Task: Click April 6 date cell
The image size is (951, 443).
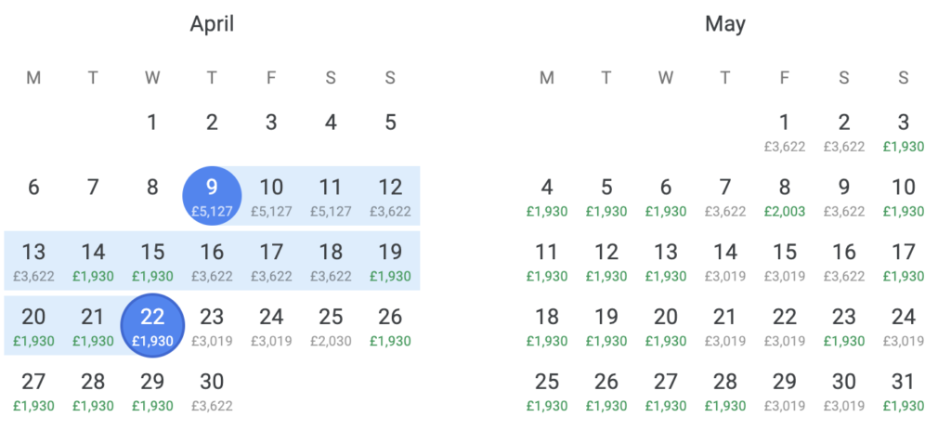Action: pos(33,188)
